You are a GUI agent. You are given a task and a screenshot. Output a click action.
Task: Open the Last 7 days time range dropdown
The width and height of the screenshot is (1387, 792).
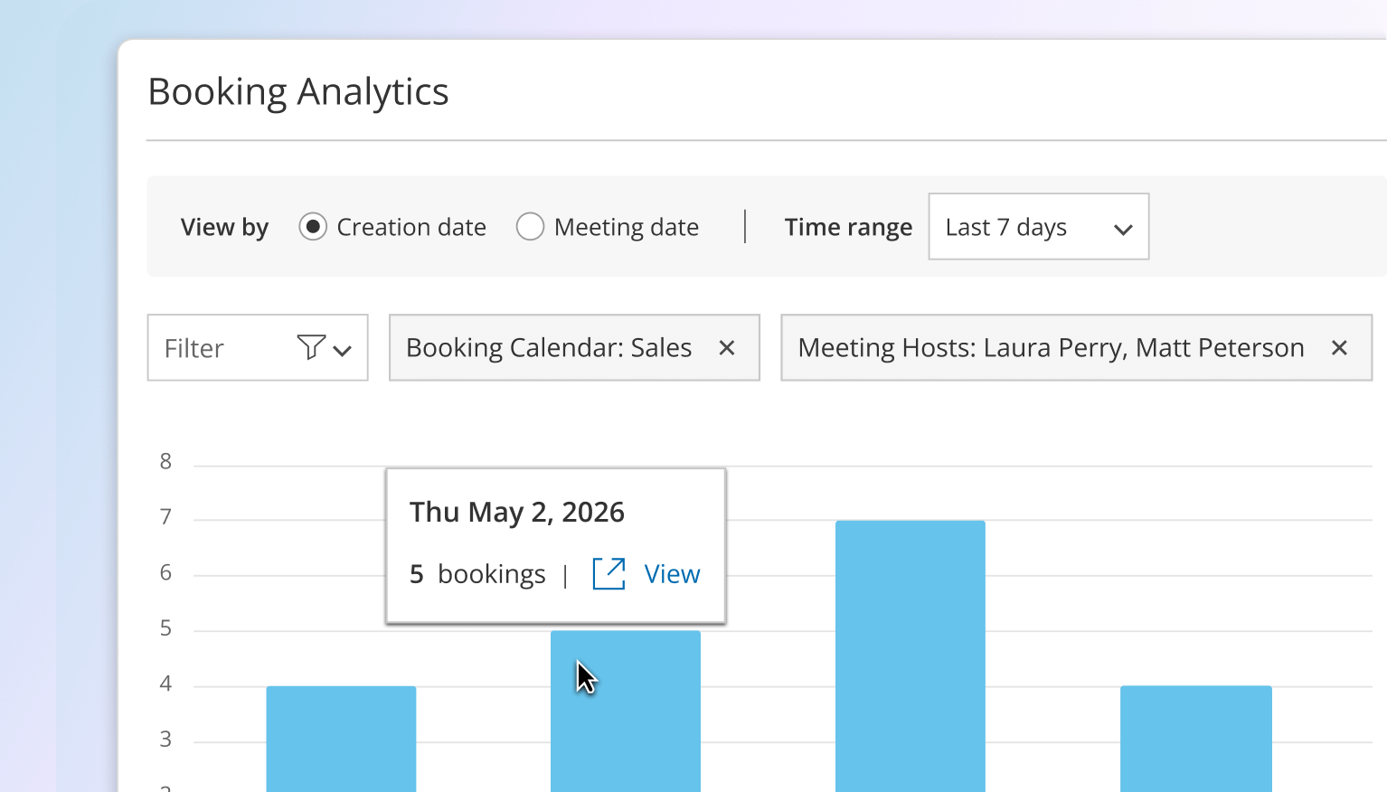pos(1038,227)
